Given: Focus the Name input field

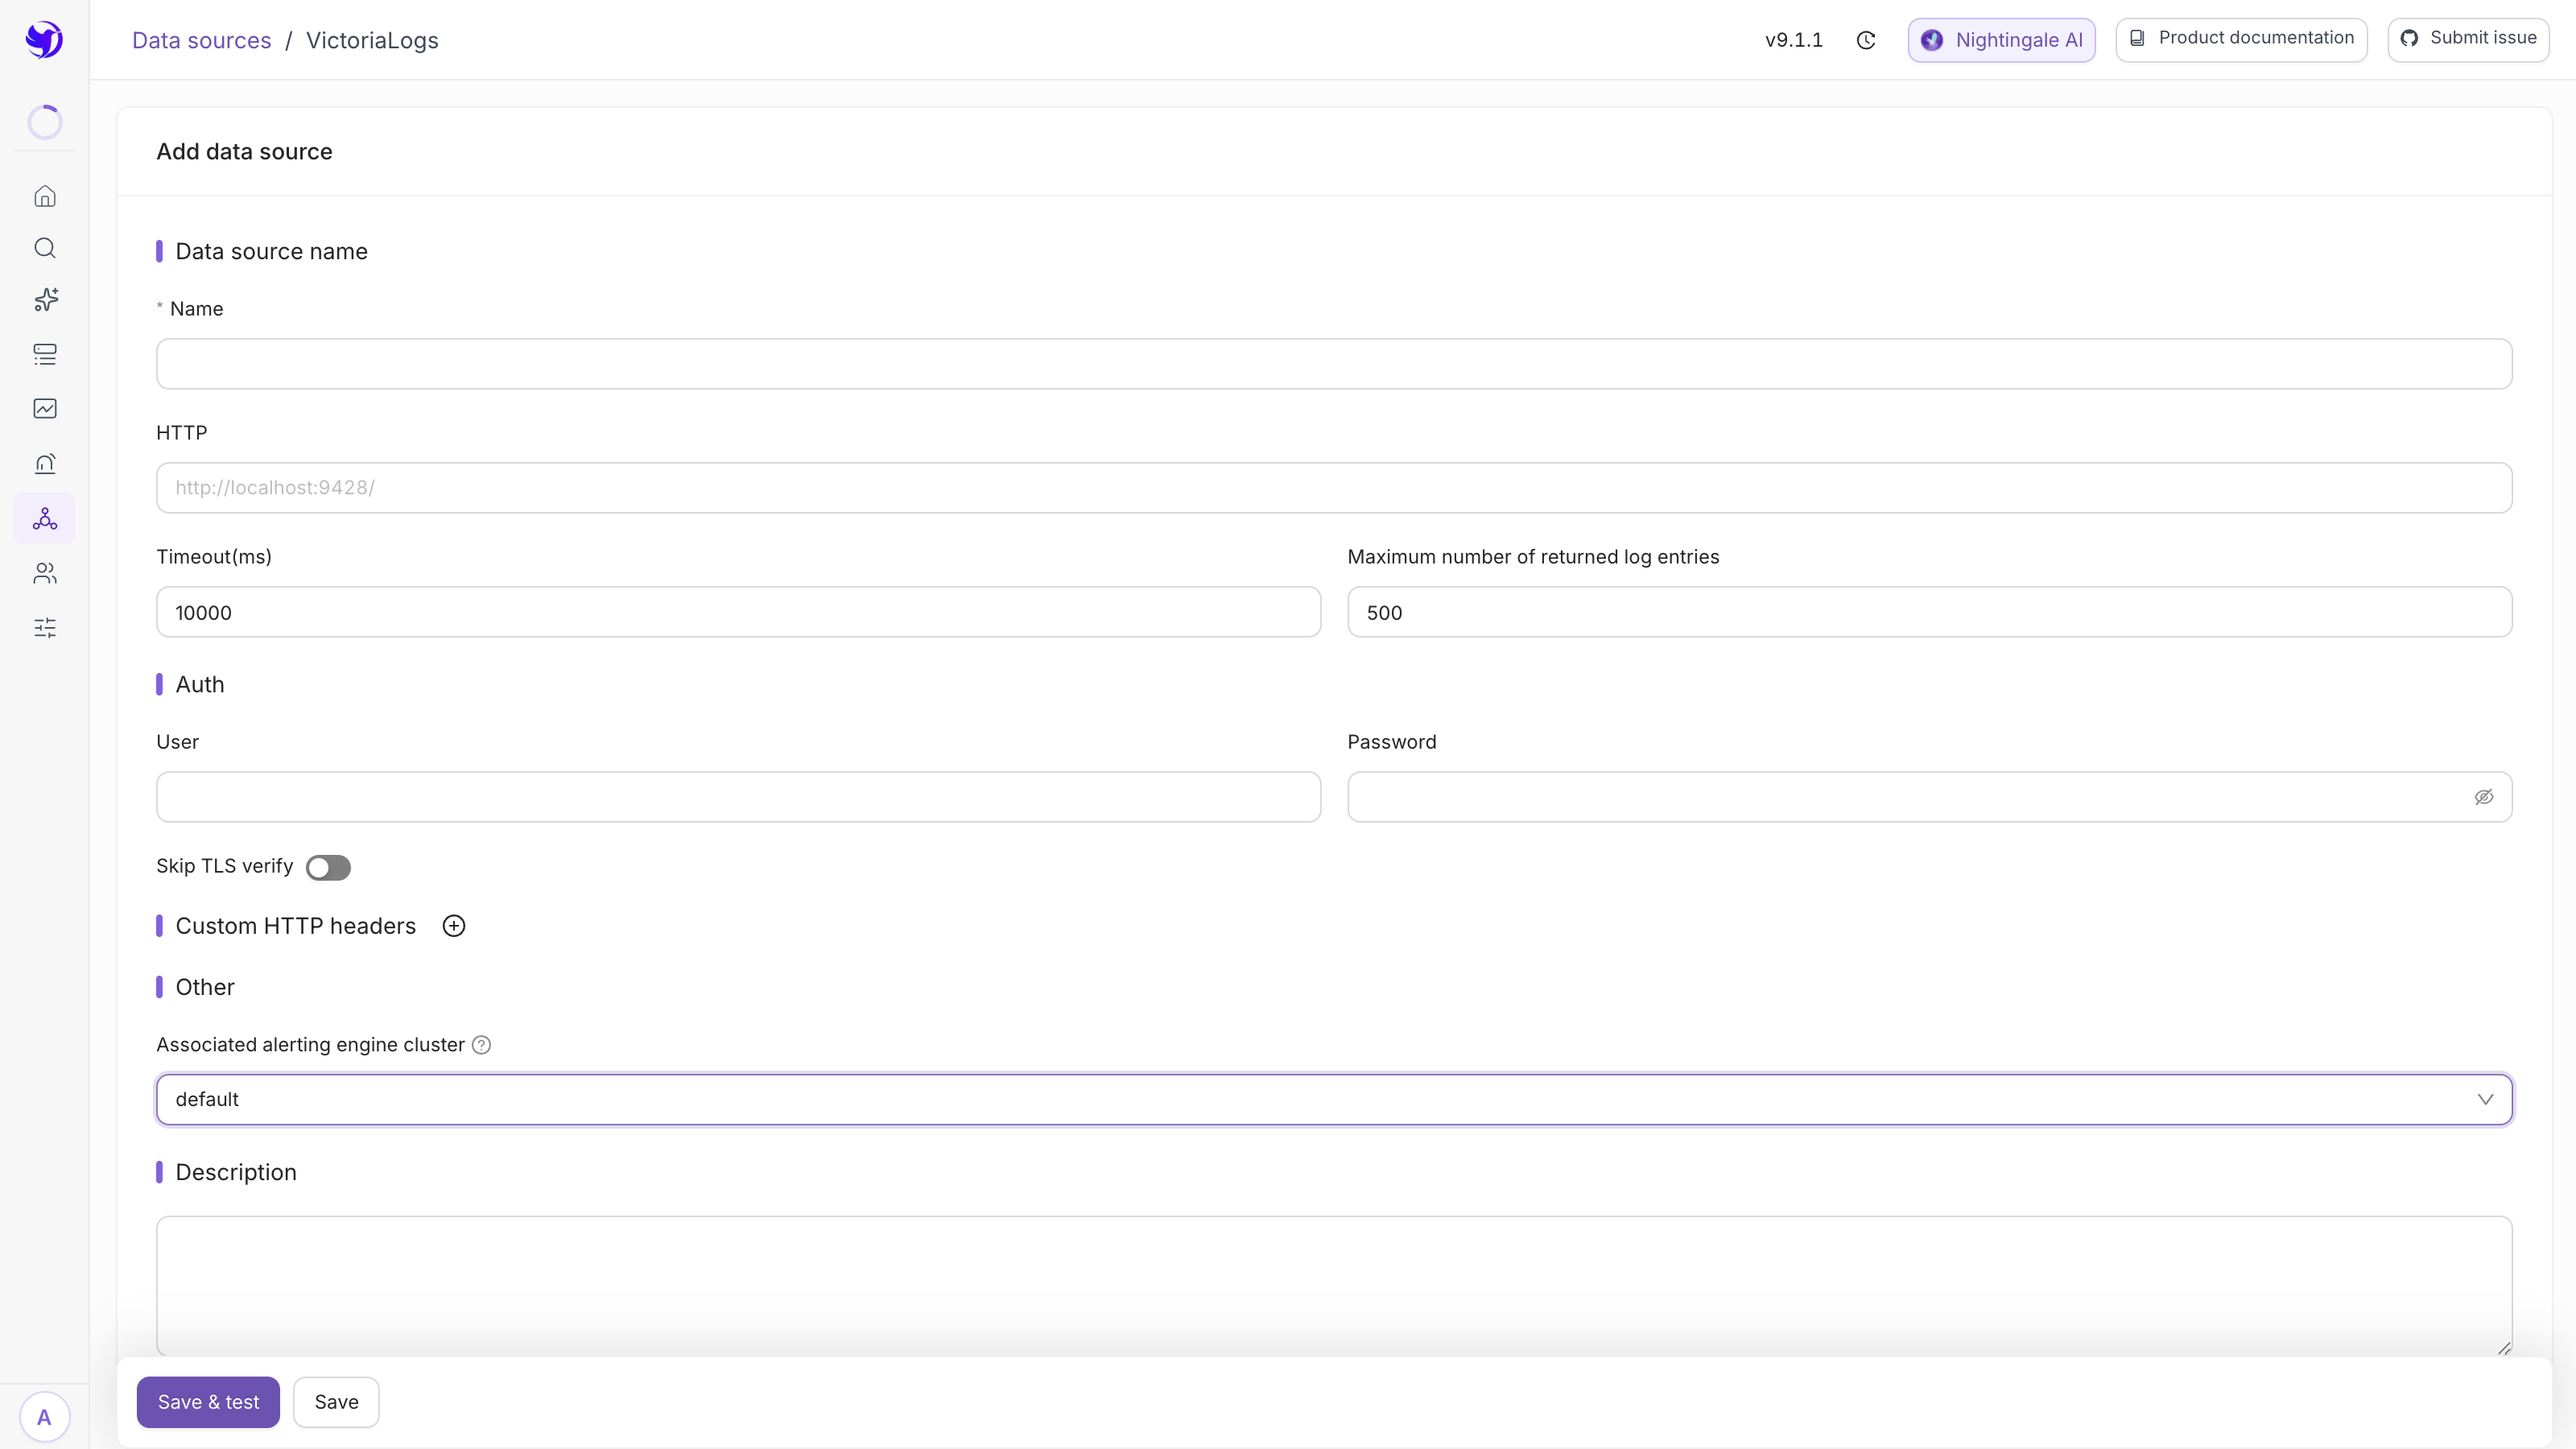Looking at the screenshot, I should 1334,364.
